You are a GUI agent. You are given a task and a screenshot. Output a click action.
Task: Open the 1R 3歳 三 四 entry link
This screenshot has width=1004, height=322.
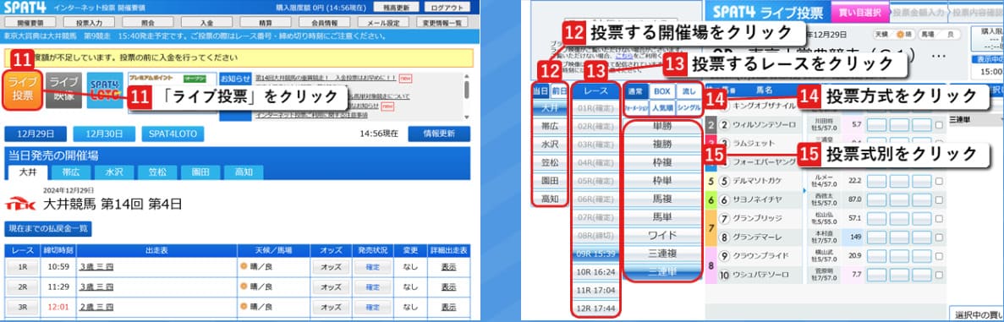96,267
